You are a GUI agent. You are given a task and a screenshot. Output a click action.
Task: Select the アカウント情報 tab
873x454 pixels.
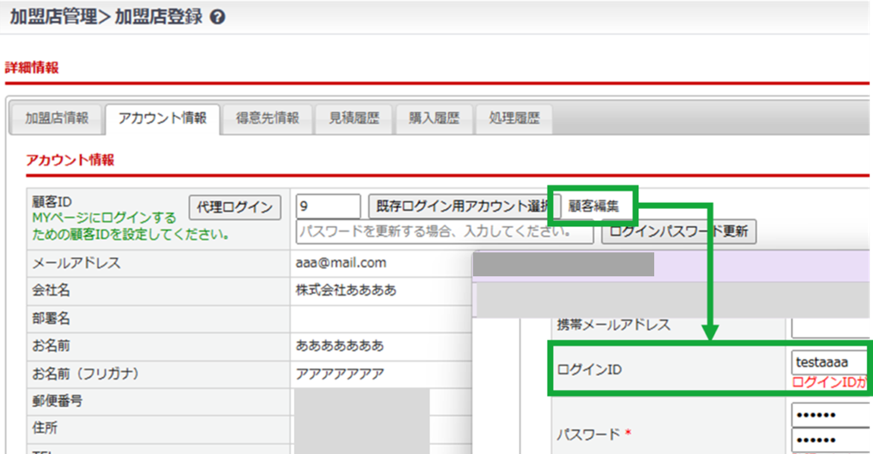pyautogui.click(x=163, y=118)
